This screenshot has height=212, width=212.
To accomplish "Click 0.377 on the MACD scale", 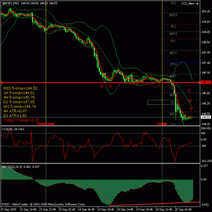I will 205,166.
